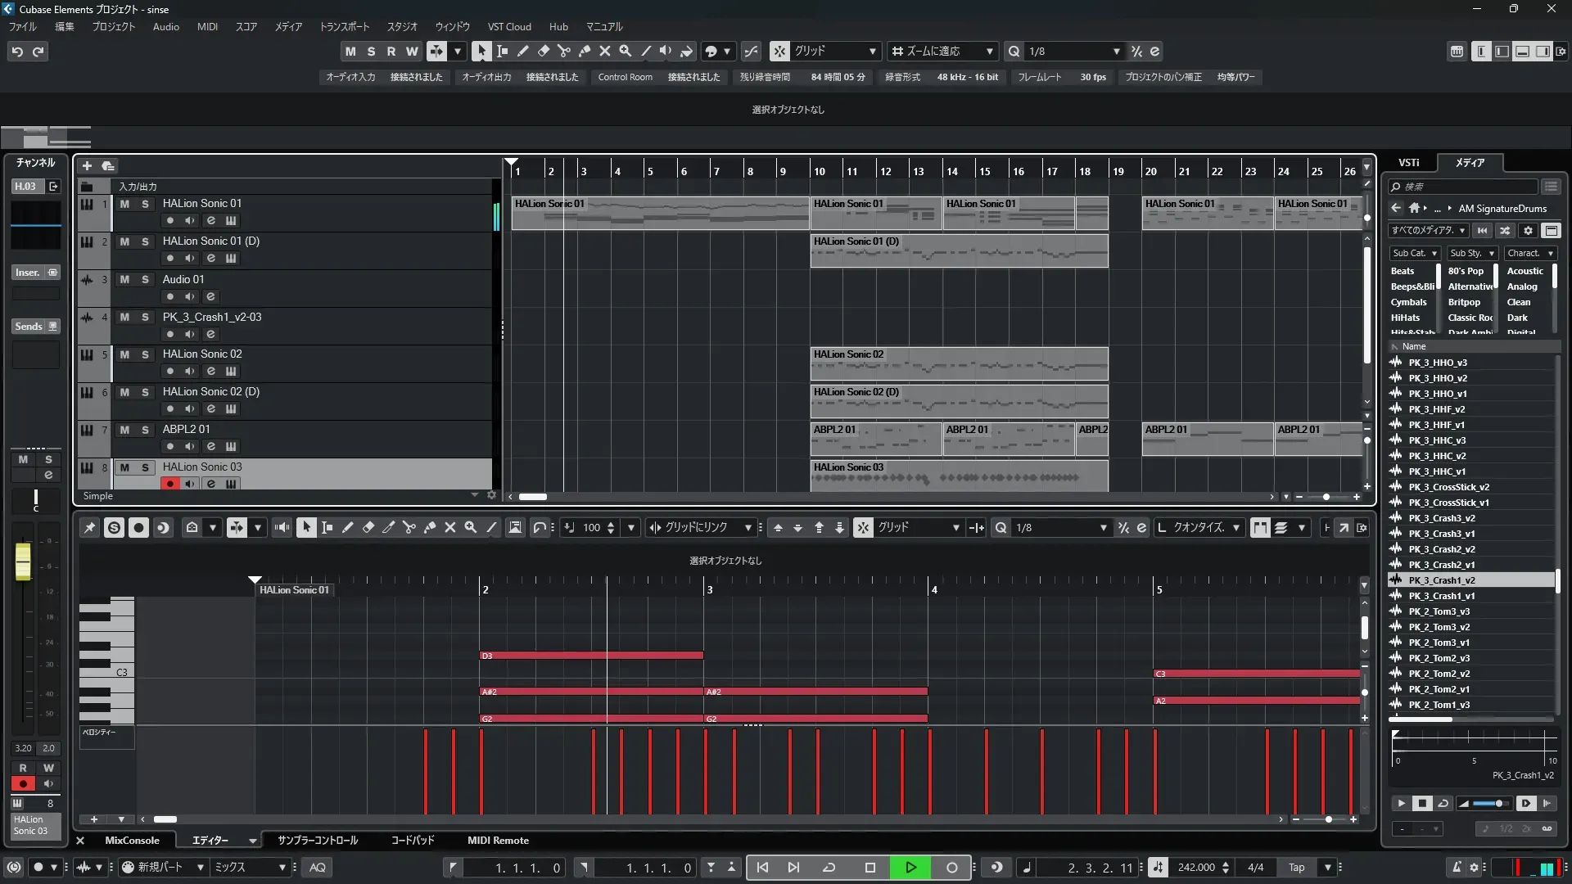Screen dimensions: 1572x884
Task: Disable record enable on HALion Sonic 03
Action: 170,484
